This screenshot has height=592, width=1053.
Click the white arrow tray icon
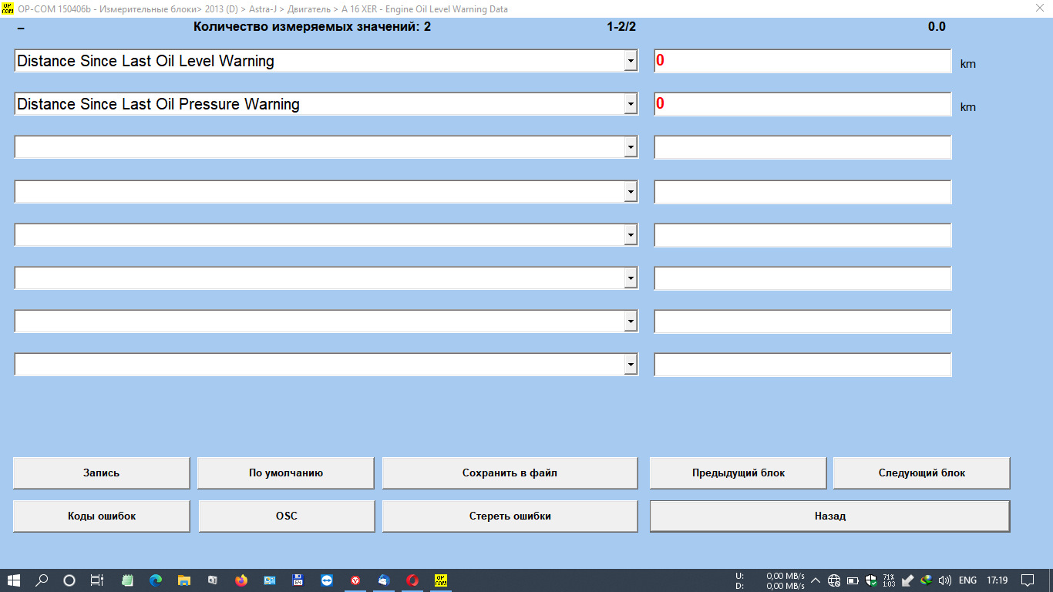[x=908, y=580]
